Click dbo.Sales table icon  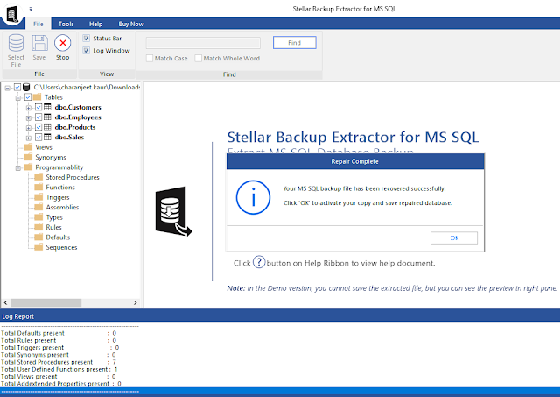pos(47,137)
